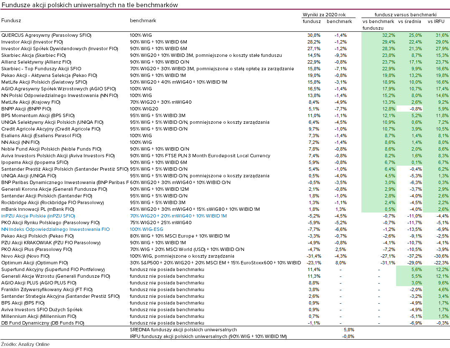450x348 pixels.
Task: Click UNIQA Selektywny Akcji Polskich fund
Action: (53, 122)
